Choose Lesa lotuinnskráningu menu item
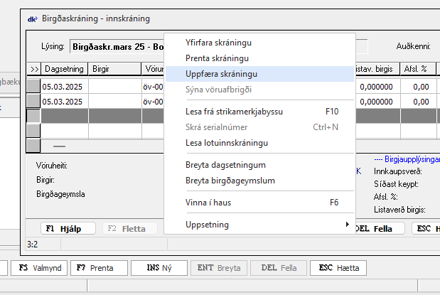 [226, 143]
